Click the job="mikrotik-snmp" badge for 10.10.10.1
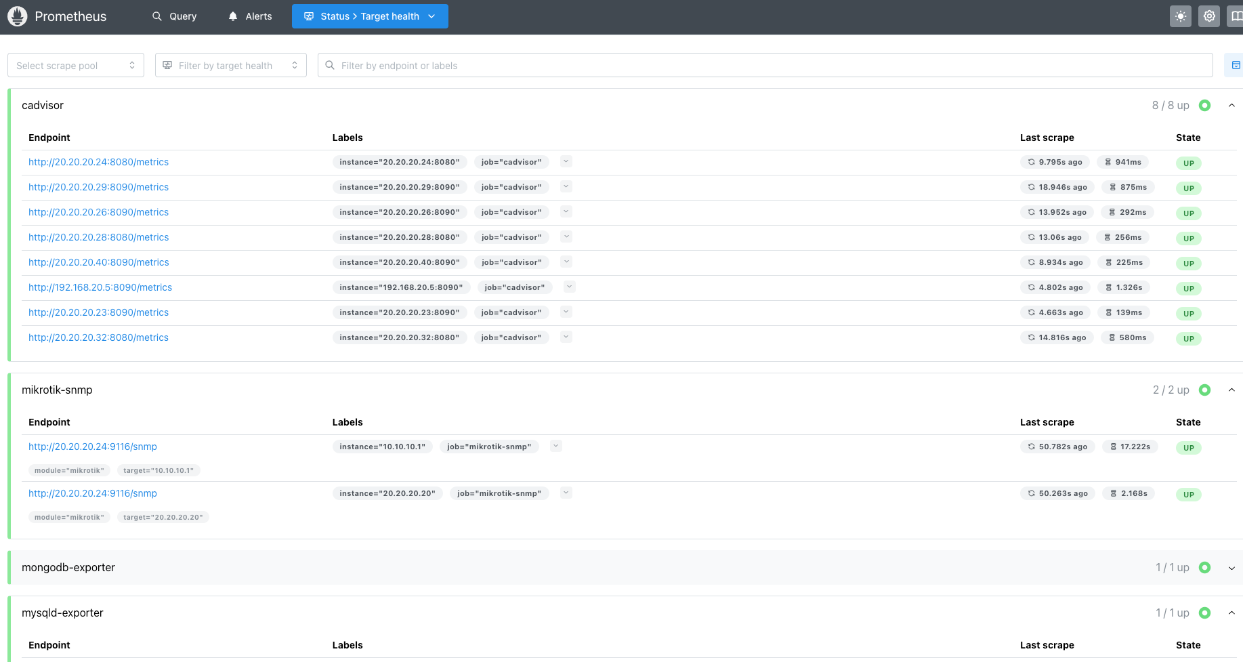The image size is (1243, 662). click(489, 447)
